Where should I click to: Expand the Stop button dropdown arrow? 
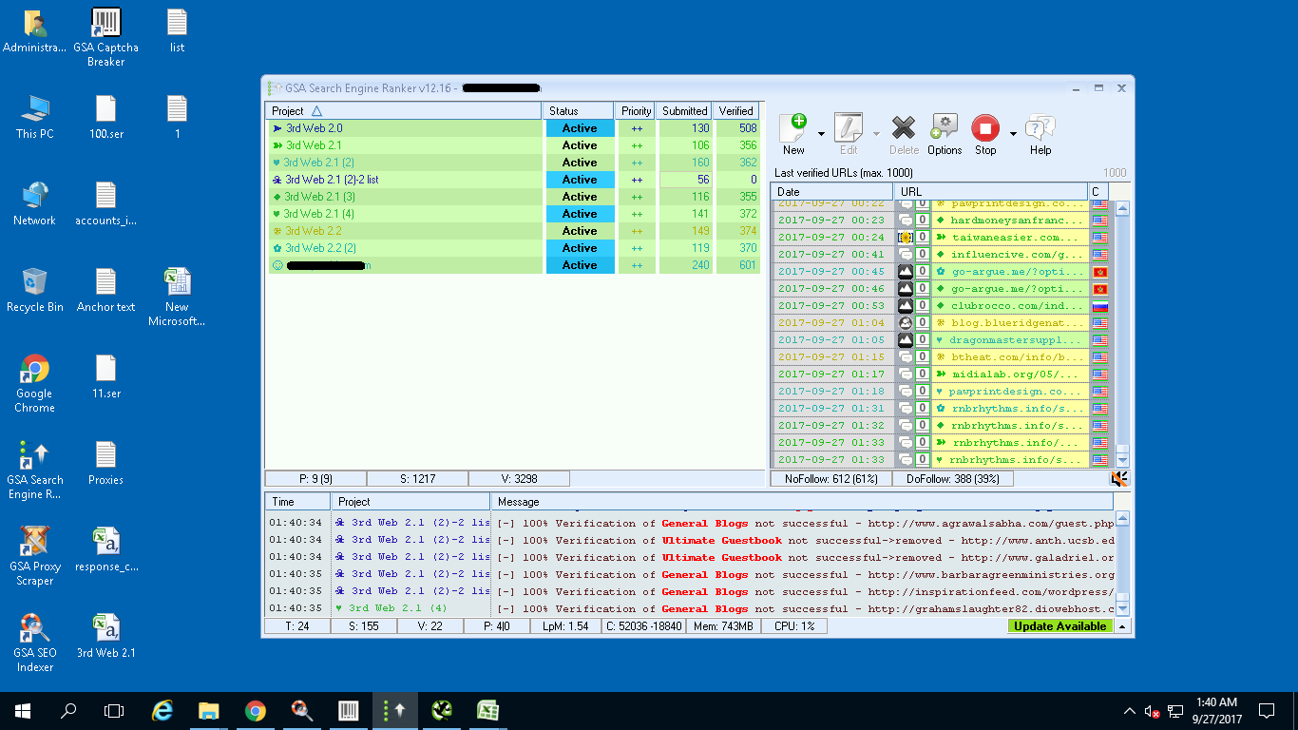pyautogui.click(x=1013, y=134)
